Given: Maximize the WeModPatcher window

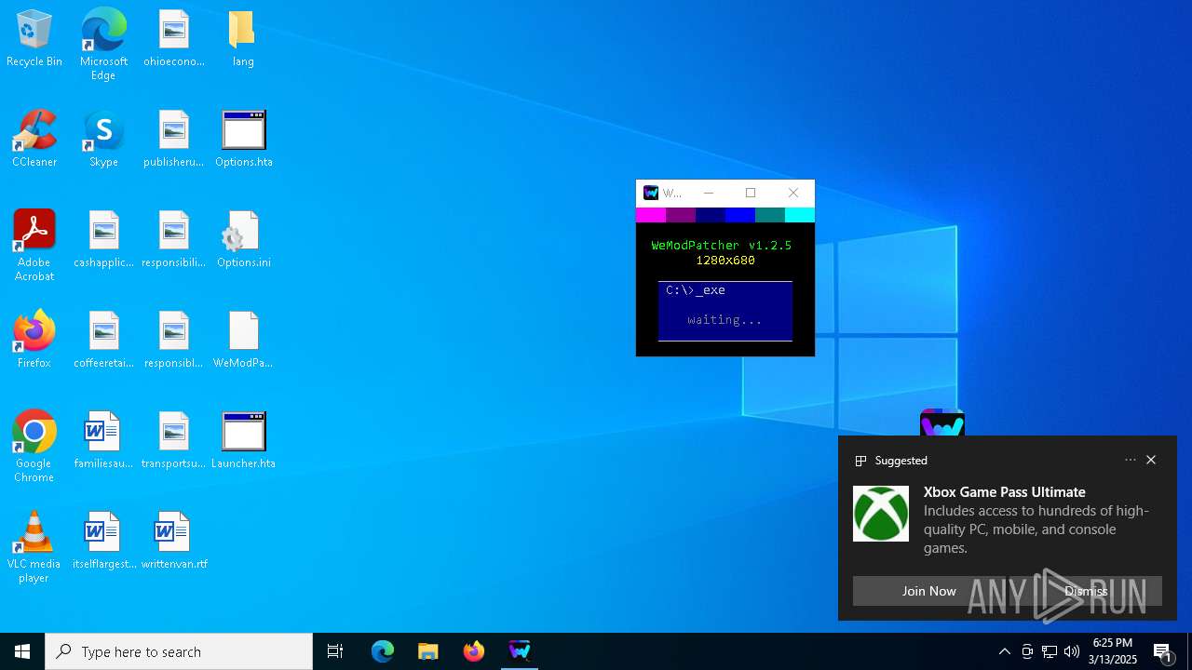Looking at the screenshot, I should [x=751, y=193].
